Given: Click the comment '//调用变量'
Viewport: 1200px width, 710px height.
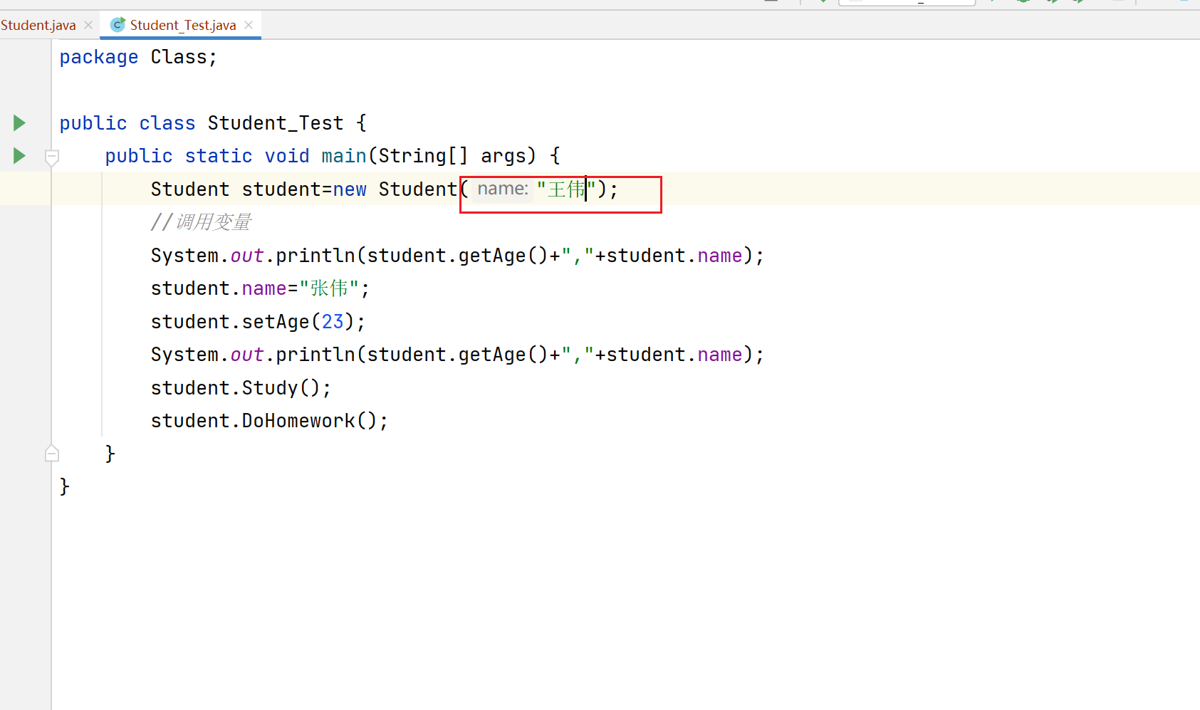Looking at the screenshot, I should [x=201, y=222].
